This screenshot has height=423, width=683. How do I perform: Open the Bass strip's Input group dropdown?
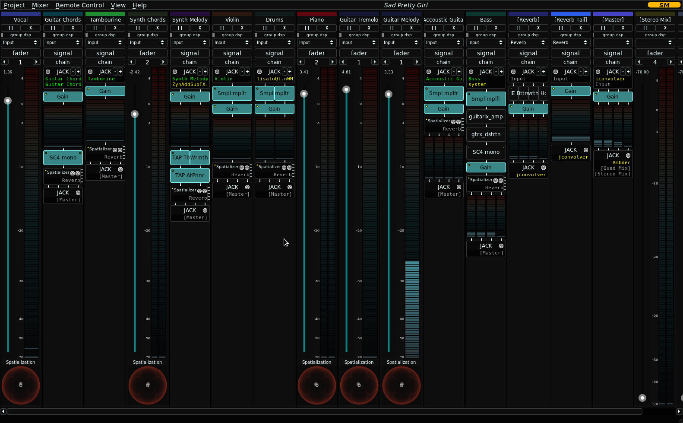point(486,42)
